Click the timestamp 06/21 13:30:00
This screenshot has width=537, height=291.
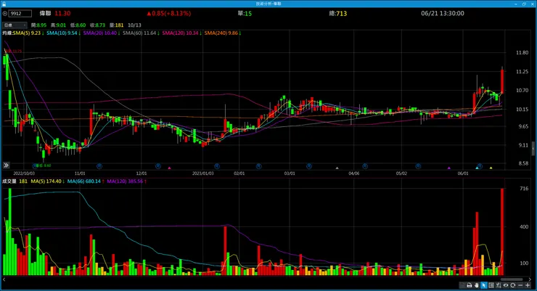tap(443, 13)
